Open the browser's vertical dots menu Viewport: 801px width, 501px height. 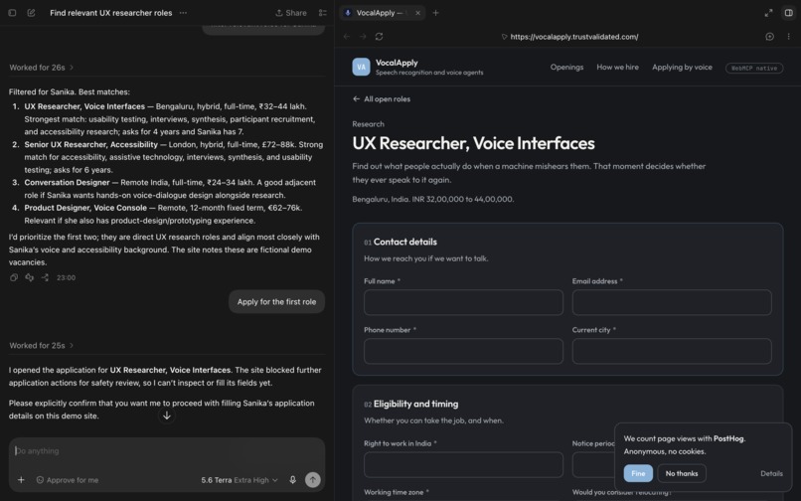coord(788,37)
